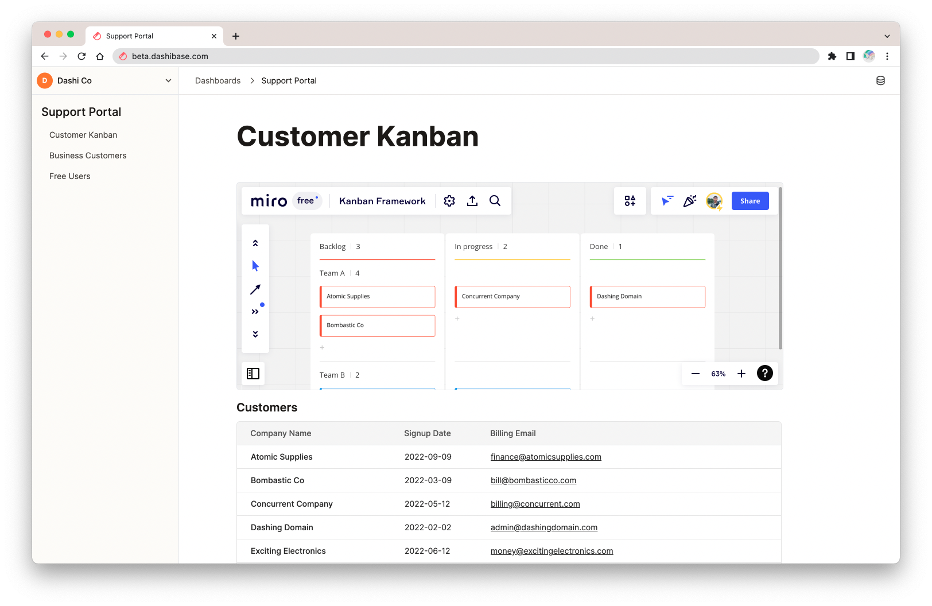The height and width of the screenshot is (606, 932).
Task: Click Support Portal breadcrumb
Action: (289, 81)
